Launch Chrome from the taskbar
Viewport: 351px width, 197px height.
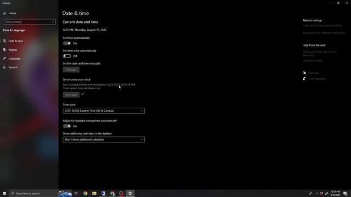point(86,193)
